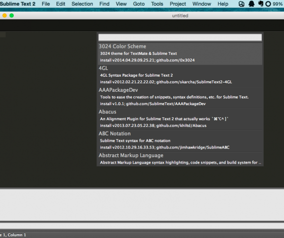284x238 pixels.
Task: Open the File menu
Action: 45,4
